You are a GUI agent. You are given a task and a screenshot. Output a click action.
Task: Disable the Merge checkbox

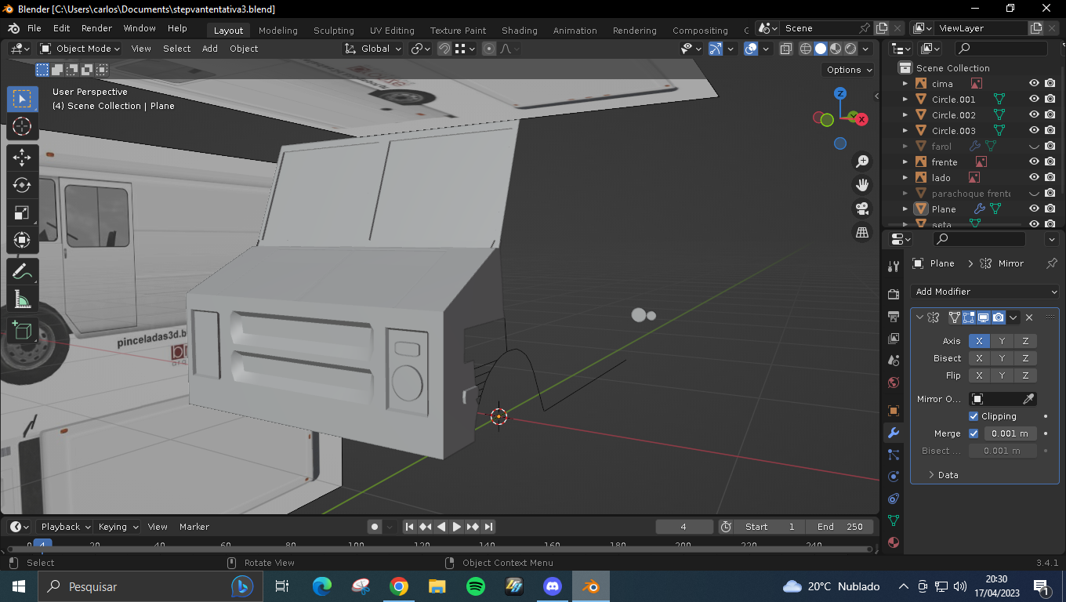pyautogui.click(x=974, y=433)
